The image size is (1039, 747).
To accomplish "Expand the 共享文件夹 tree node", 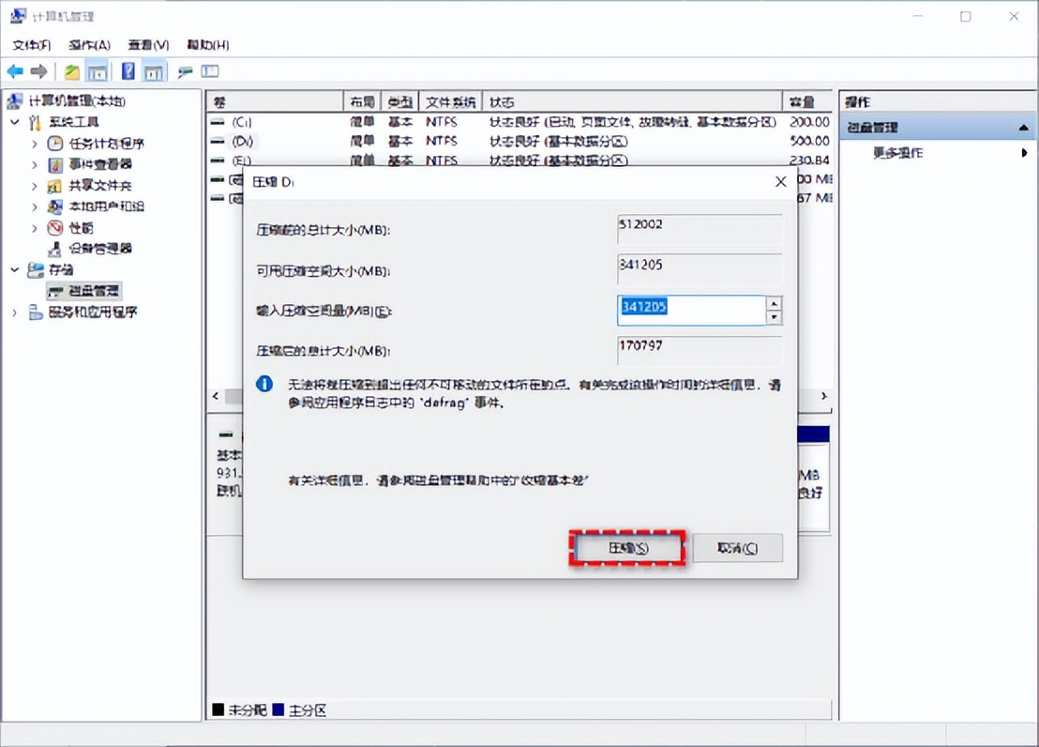I will tap(35, 186).
